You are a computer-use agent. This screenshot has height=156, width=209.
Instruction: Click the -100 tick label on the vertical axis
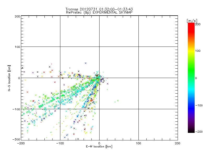point(16,109)
